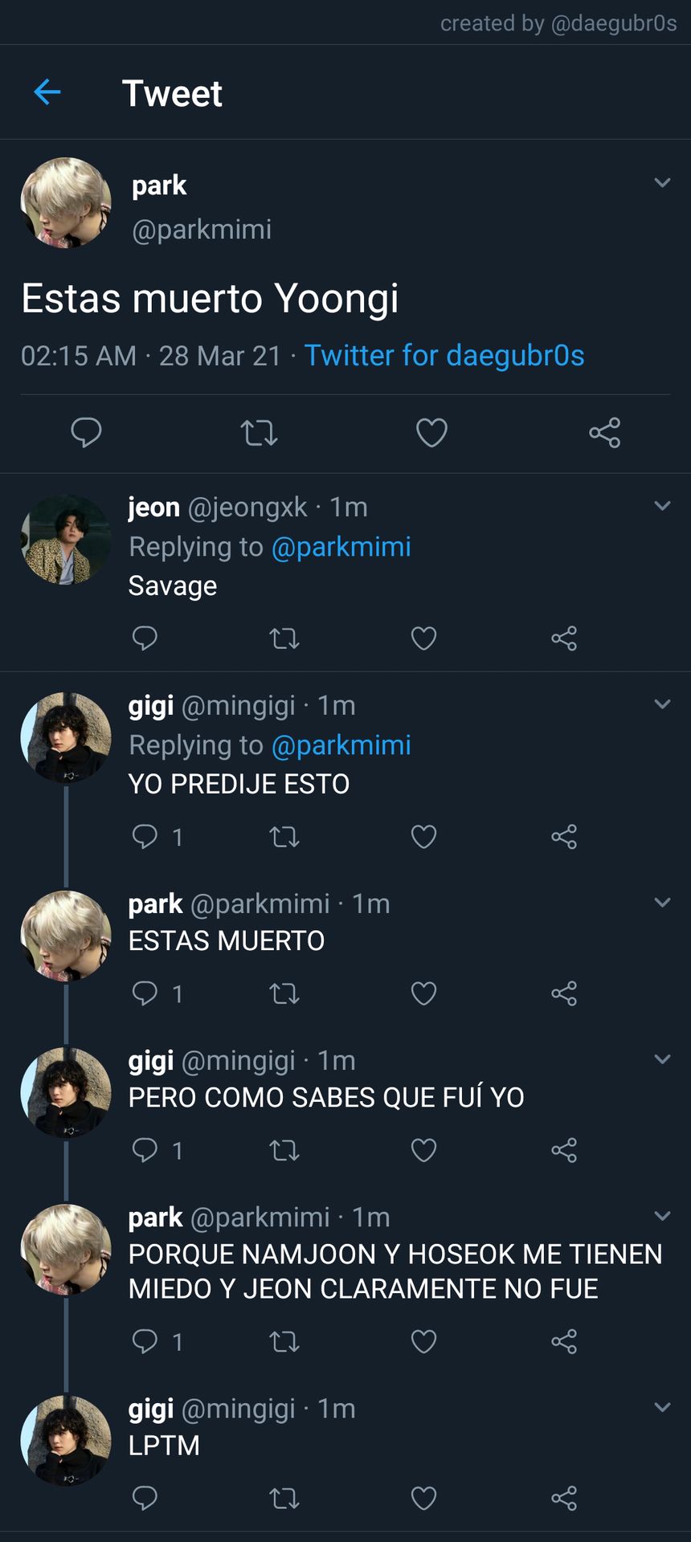Share the 'YO PREDIJE ESTO' reply

pyautogui.click(x=564, y=837)
